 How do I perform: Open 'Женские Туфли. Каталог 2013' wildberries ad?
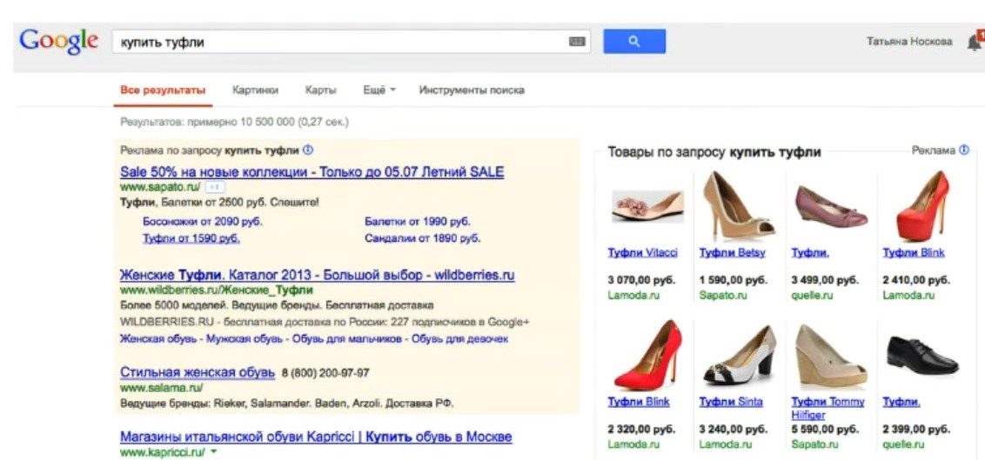pos(318,275)
